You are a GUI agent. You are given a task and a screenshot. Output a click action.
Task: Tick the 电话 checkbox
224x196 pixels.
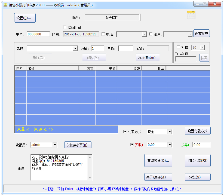(x=103, y=34)
